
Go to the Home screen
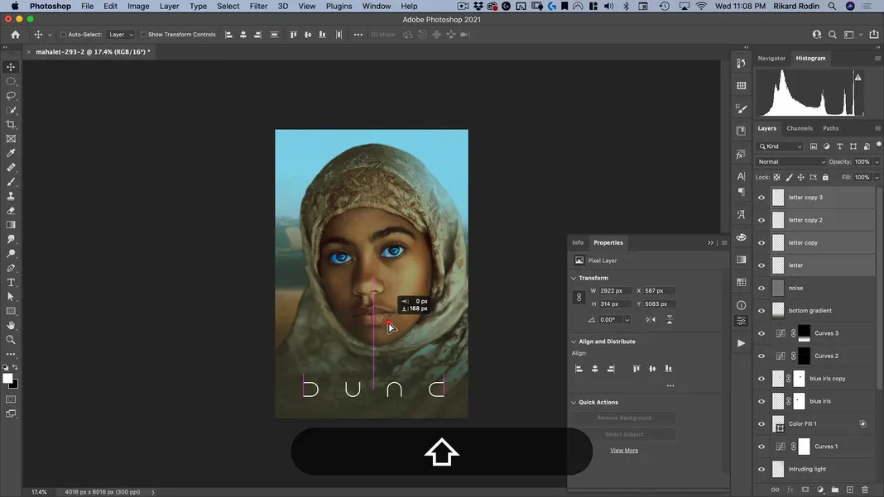click(15, 35)
